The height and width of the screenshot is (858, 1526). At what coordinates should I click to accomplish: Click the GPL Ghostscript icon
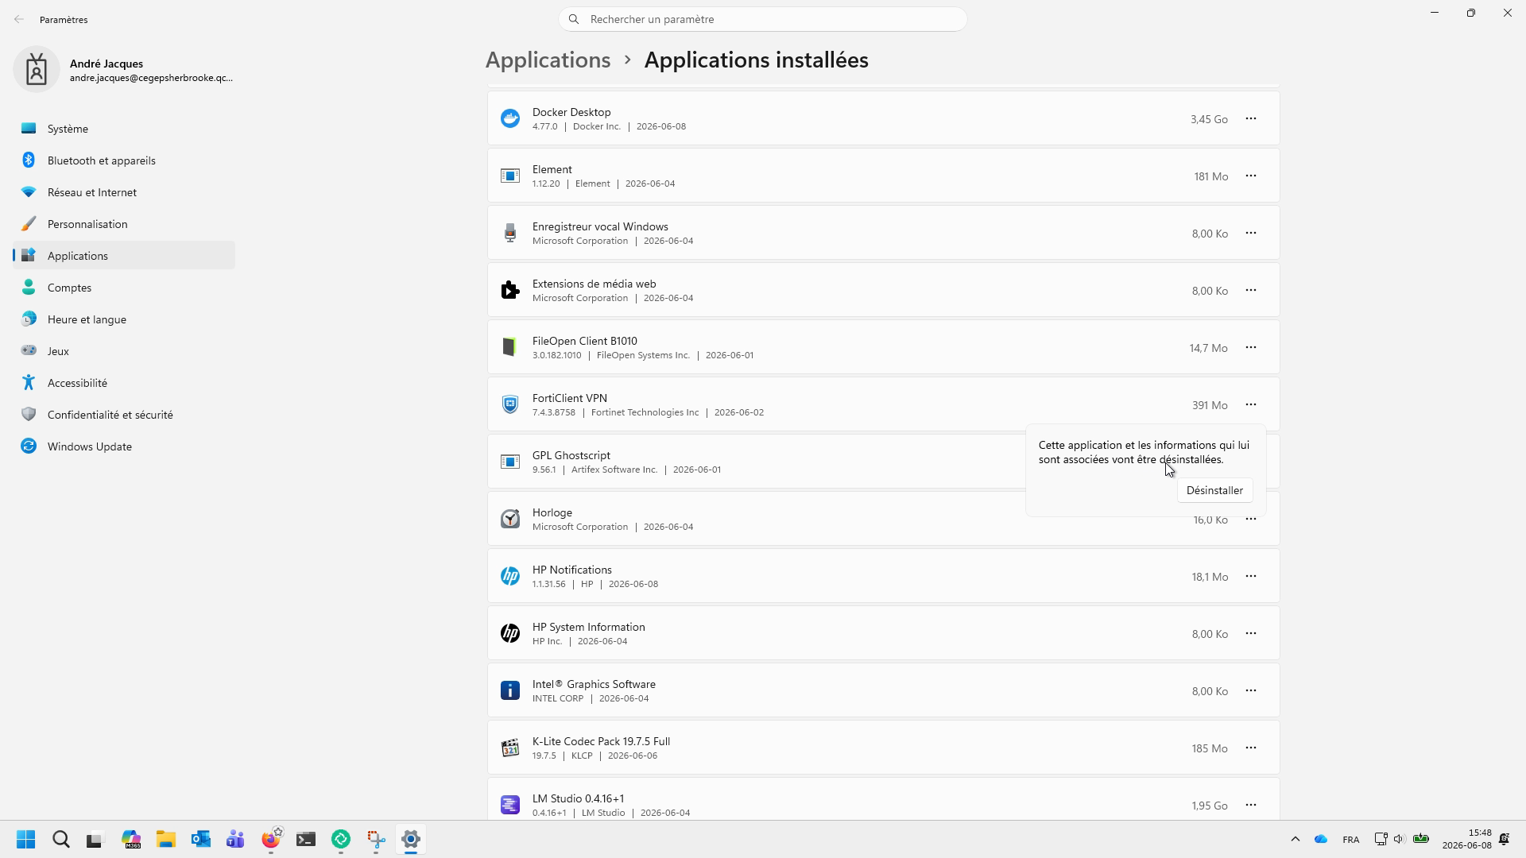(510, 462)
